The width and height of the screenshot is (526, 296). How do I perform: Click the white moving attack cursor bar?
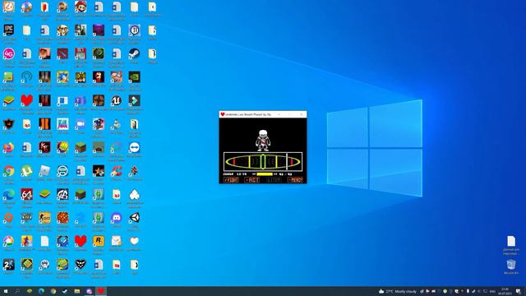(287, 162)
